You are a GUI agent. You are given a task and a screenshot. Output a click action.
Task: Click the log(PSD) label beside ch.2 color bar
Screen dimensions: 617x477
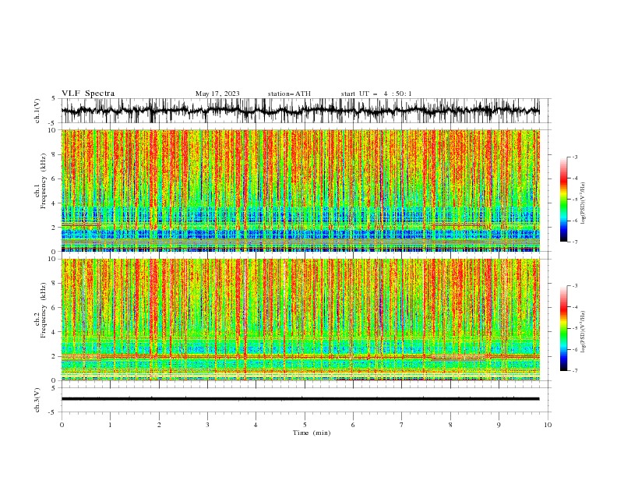point(584,331)
